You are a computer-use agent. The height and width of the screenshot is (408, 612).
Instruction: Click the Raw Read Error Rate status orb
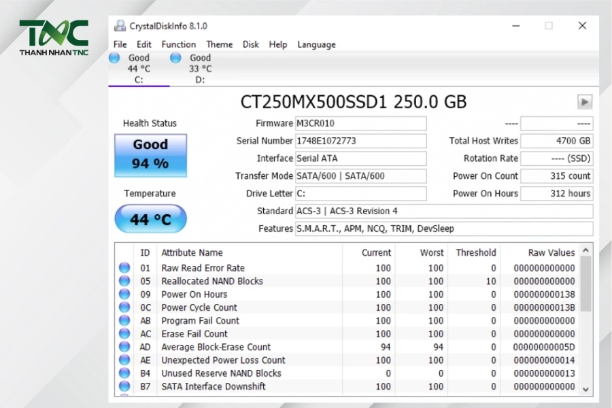124,267
